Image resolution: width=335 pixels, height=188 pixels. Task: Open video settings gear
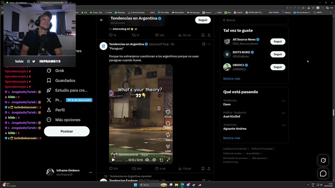pos(154,160)
